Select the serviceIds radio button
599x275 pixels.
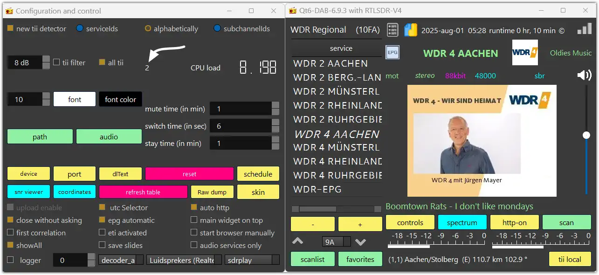79,28
